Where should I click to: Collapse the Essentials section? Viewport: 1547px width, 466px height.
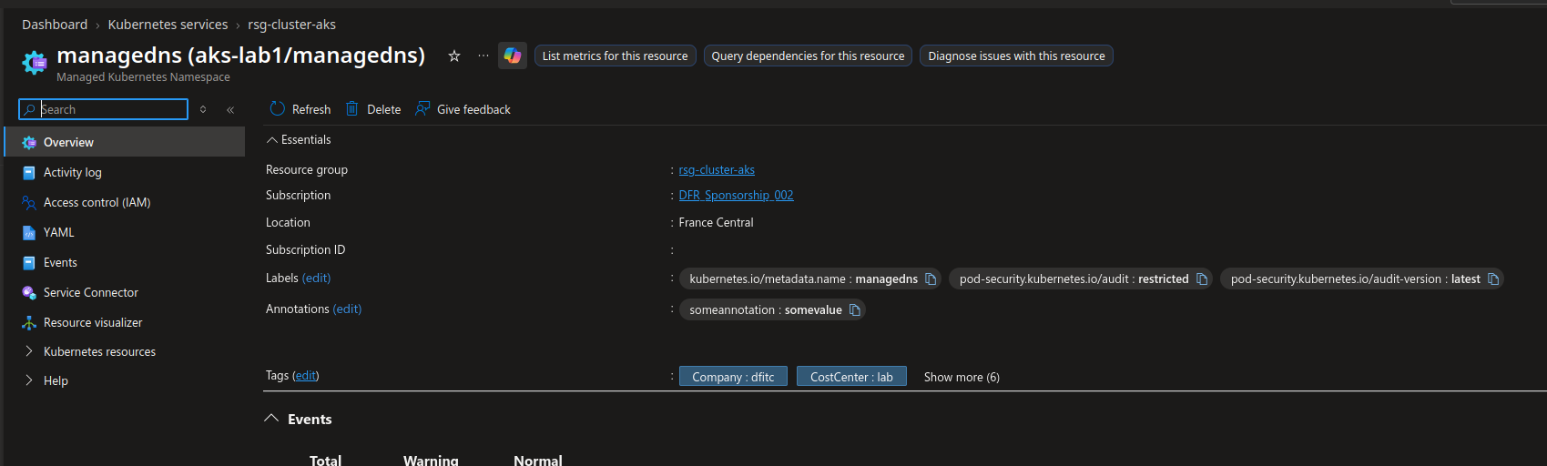(271, 139)
